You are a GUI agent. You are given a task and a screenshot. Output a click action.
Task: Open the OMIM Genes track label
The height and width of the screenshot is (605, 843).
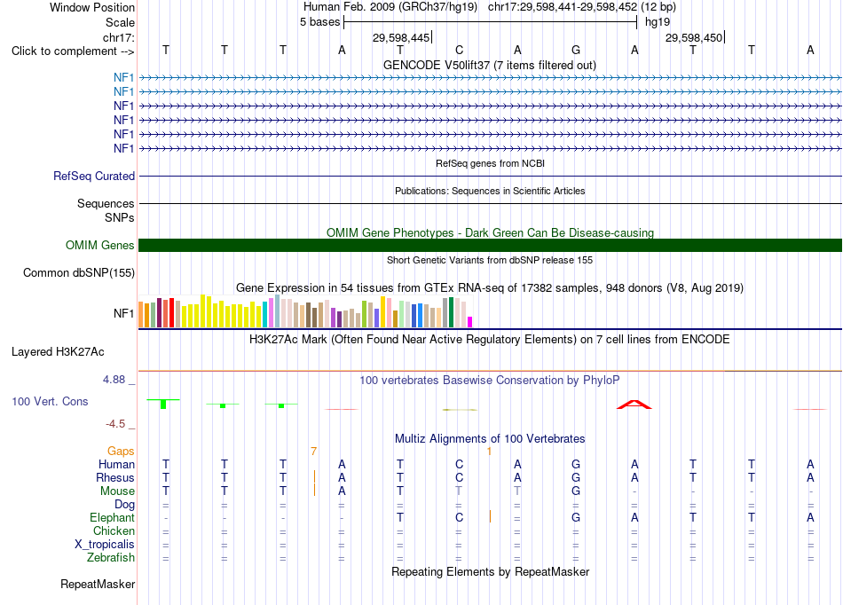coord(99,245)
